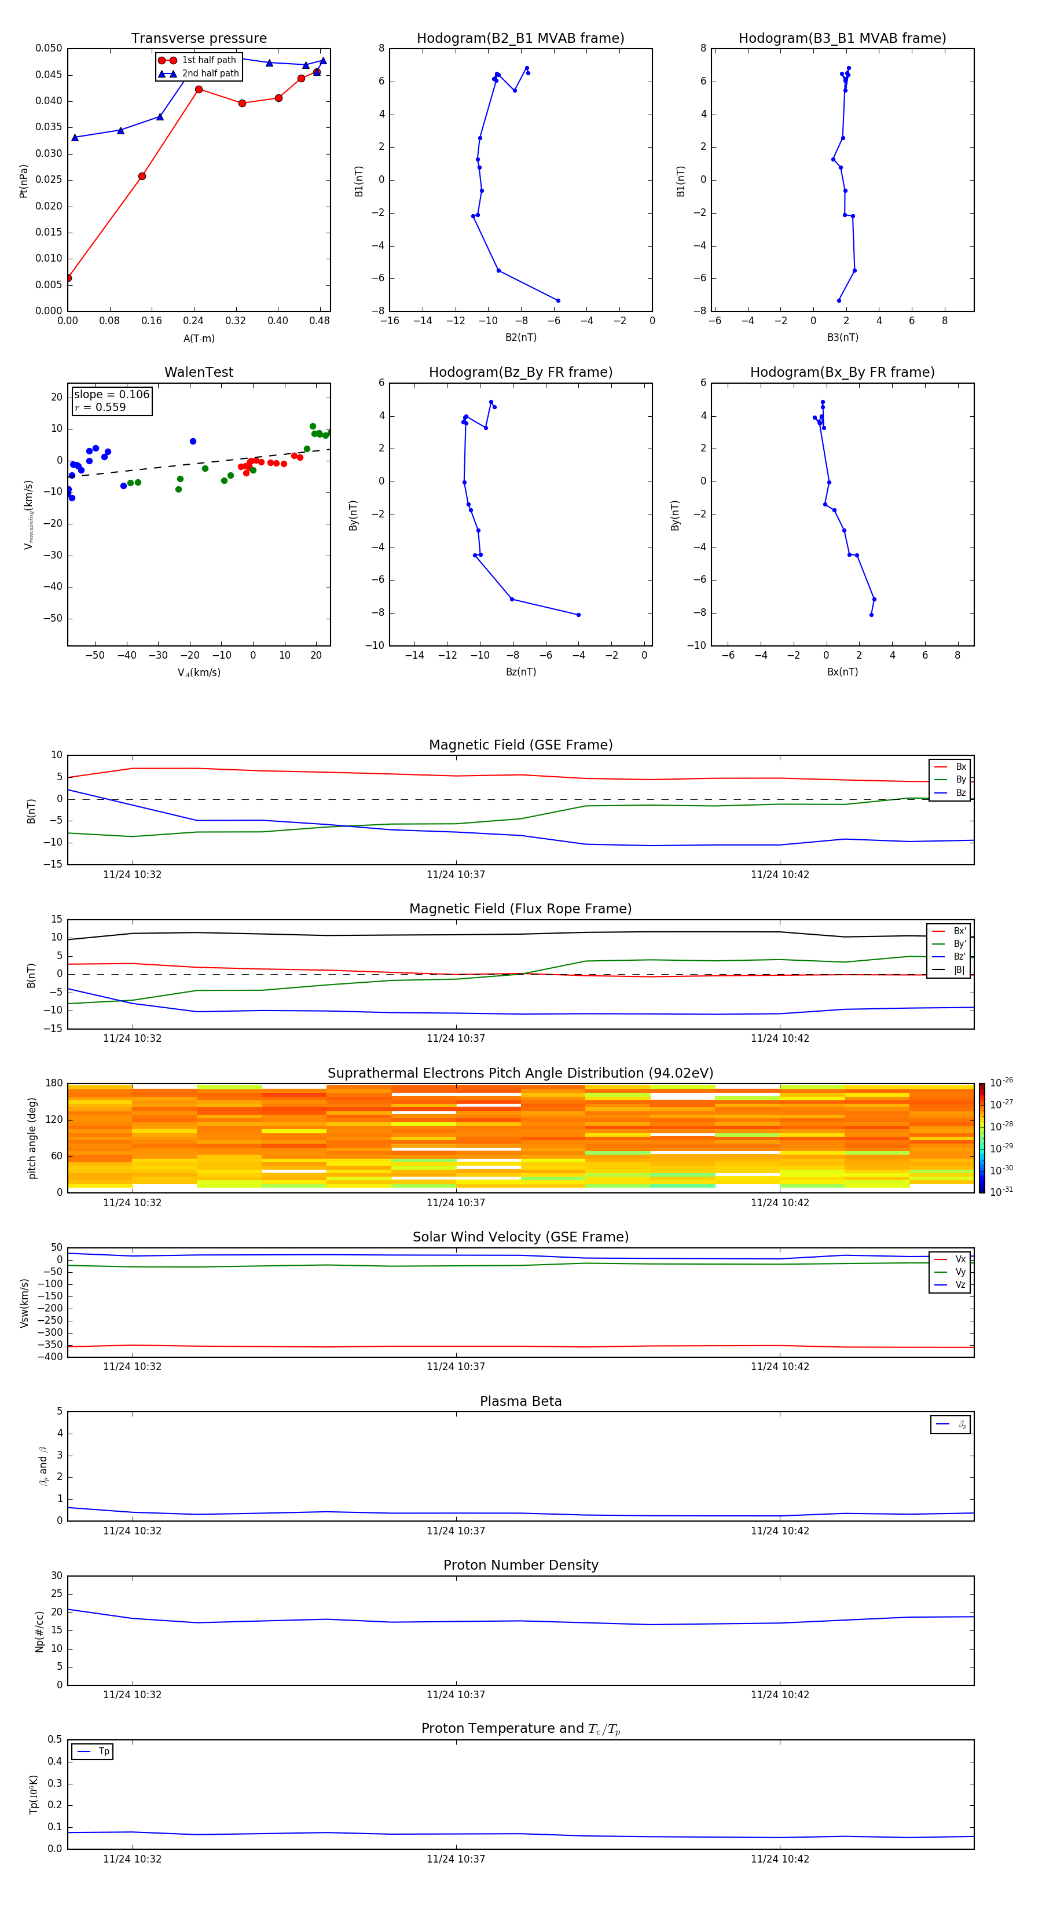The image size is (1042, 1910).
Task: Click the Bx' entry in Flux Rope legend
Action: click(x=949, y=931)
